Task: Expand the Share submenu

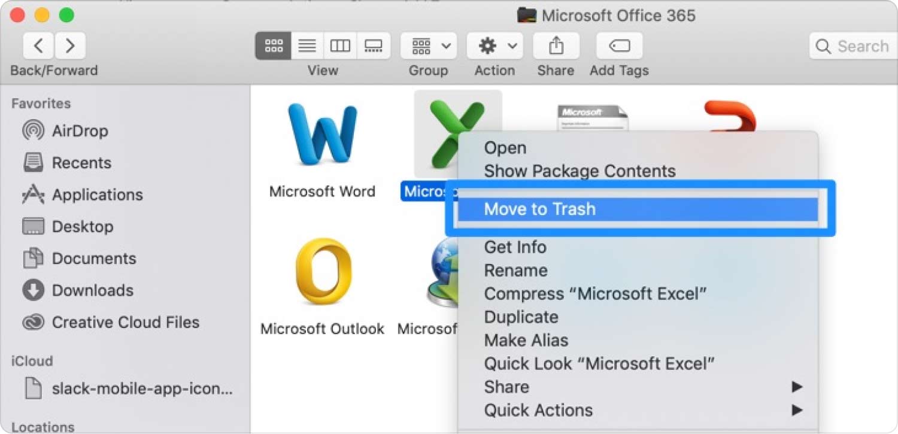Action: coord(638,387)
